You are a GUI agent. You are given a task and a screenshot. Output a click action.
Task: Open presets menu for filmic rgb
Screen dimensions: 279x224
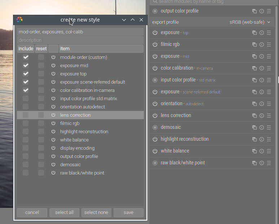point(269,45)
